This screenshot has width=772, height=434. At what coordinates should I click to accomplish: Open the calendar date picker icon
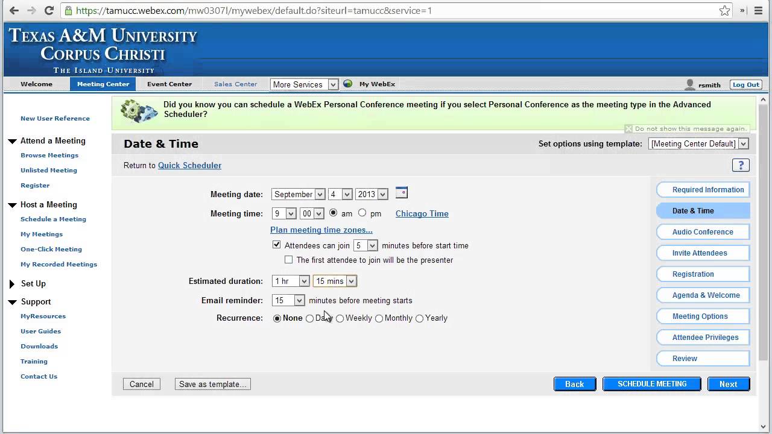tap(402, 193)
